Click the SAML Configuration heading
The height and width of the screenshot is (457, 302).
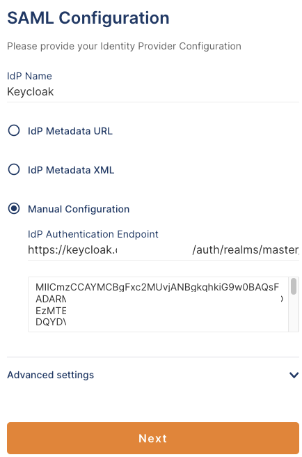point(88,18)
